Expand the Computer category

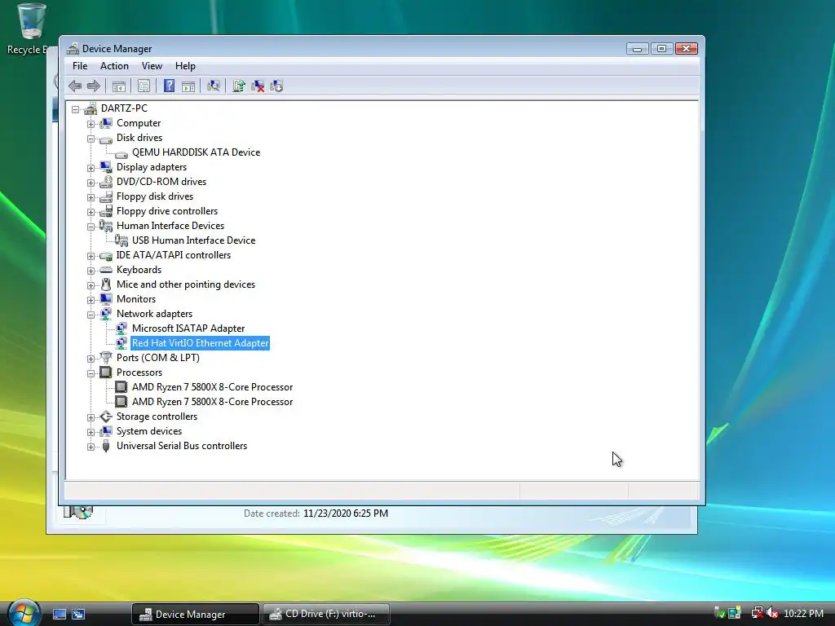91,124
